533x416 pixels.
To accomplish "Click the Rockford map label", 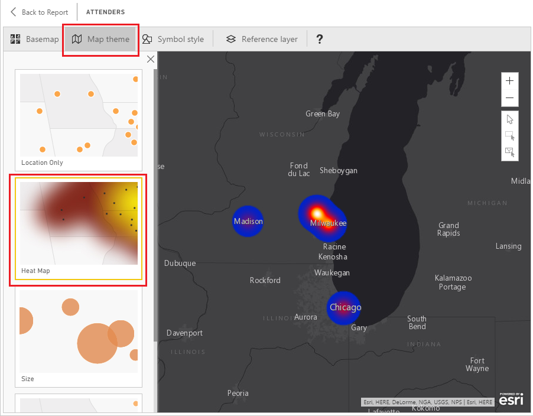I will coord(265,281).
